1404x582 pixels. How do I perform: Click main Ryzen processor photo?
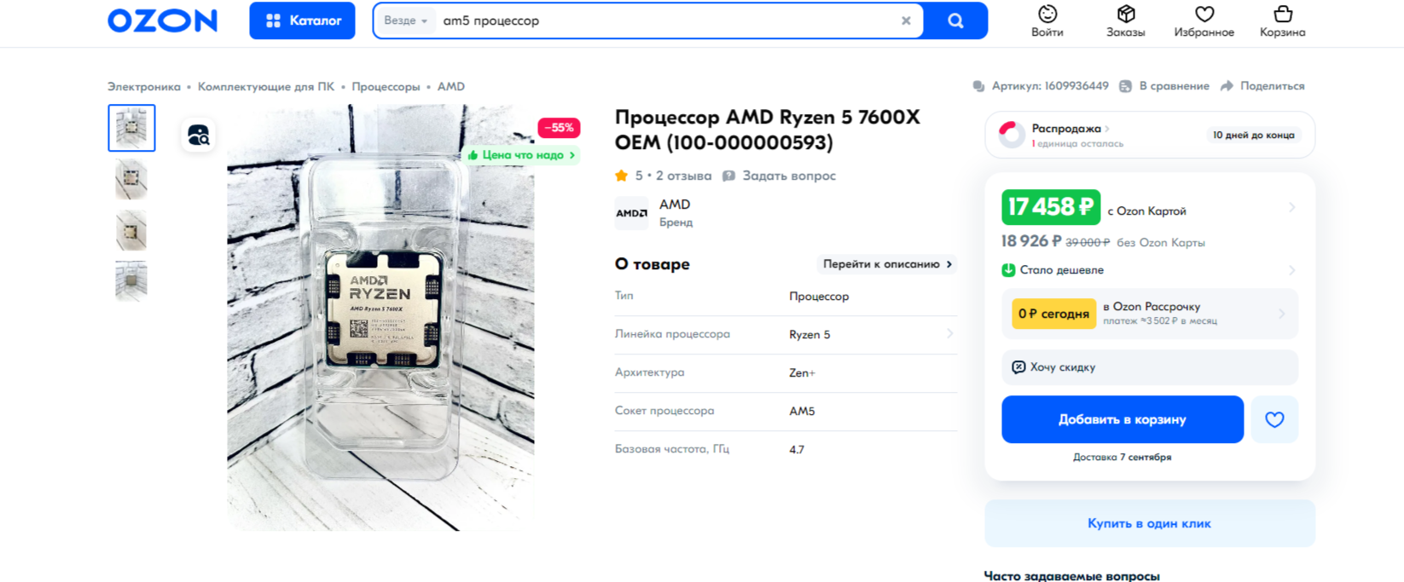380,317
